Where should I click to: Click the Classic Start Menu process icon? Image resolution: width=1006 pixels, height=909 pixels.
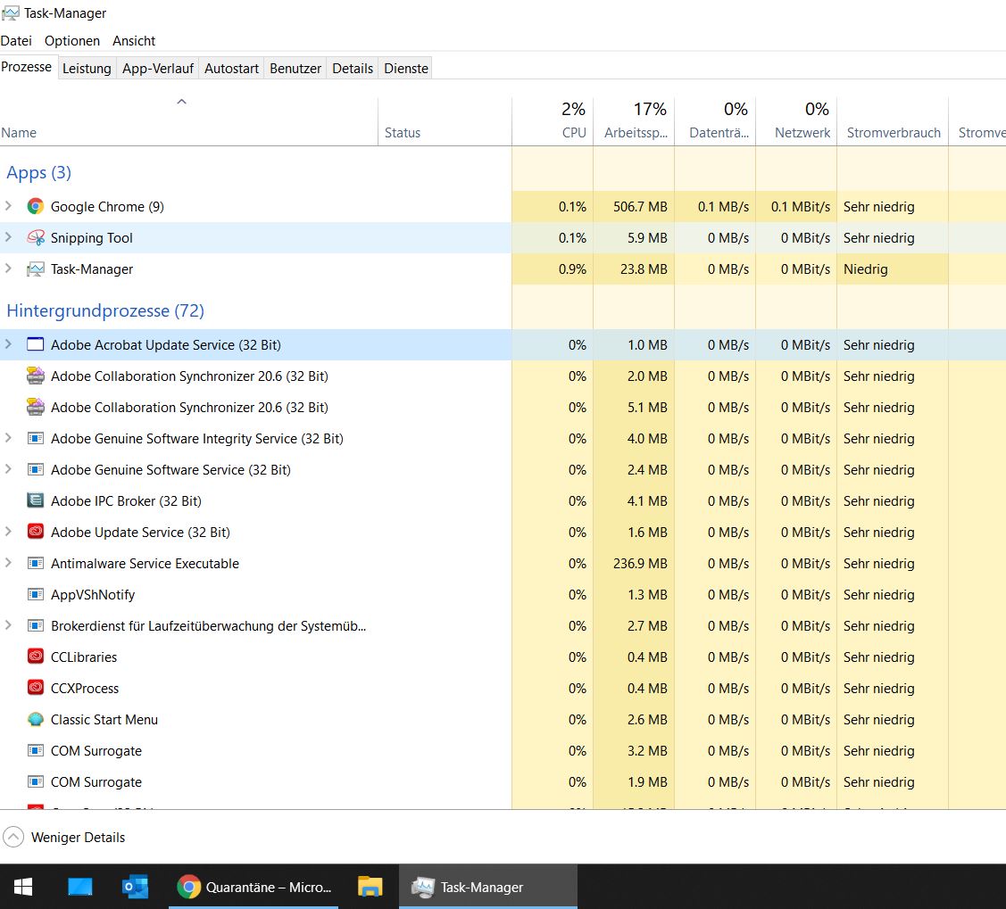[34, 719]
